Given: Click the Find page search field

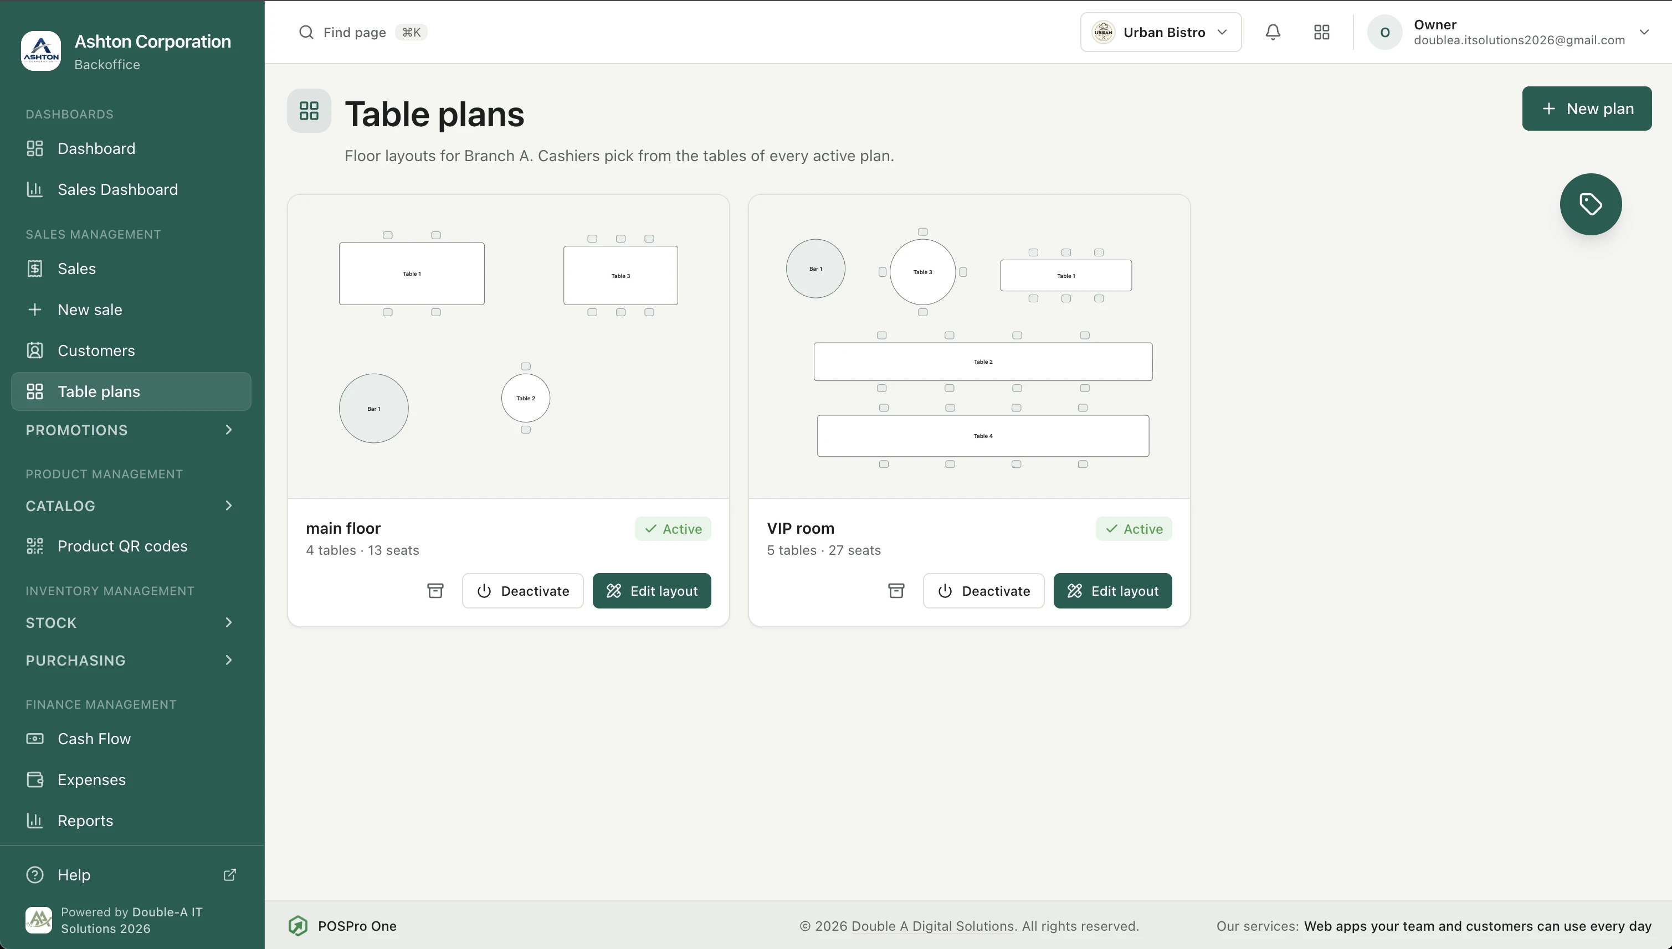Looking at the screenshot, I should [362, 32].
